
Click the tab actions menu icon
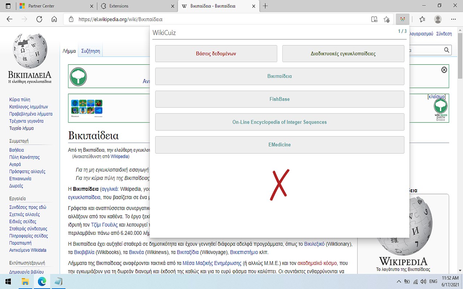[8, 6]
